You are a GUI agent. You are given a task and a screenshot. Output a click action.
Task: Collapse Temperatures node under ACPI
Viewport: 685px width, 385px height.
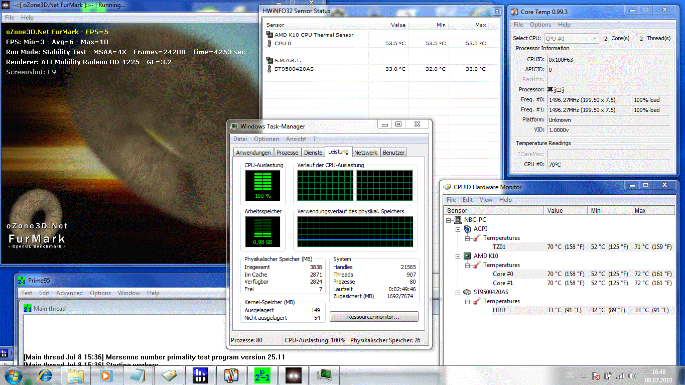(467, 238)
